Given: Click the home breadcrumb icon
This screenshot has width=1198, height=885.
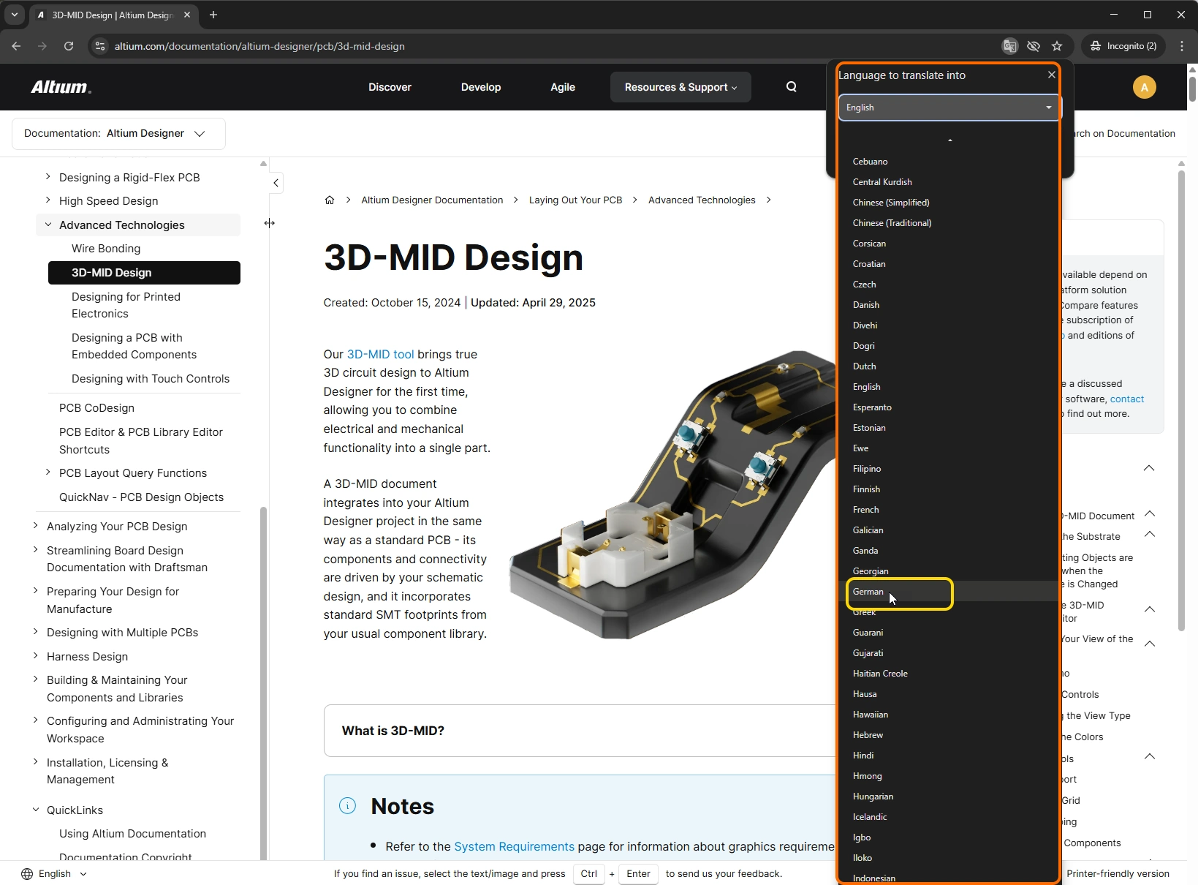Looking at the screenshot, I should pyautogui.click(x=330, y=200).
